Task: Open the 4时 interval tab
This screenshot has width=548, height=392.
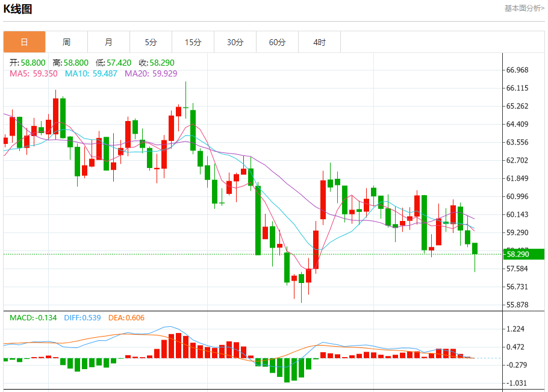Action: 319,42
